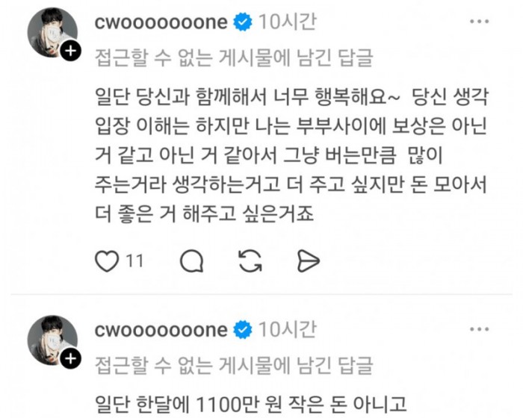Open three-dot menu on second post
The image size is (523, 418).
pyautogui.click(x=480, y=329)
